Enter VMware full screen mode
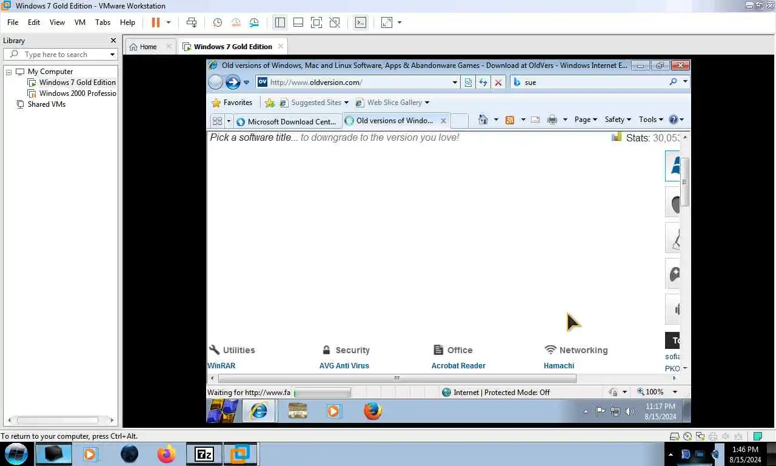The image size is (776, 466). pos(316,22)
